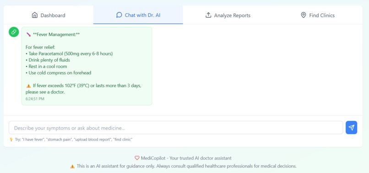Click the heart icon beside MediCopilot
Viewport: 369px width, 173px height.
(x=137, y=158)
